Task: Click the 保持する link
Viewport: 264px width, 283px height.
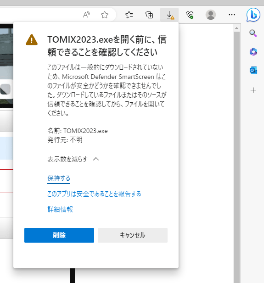Action: [59, 178]
